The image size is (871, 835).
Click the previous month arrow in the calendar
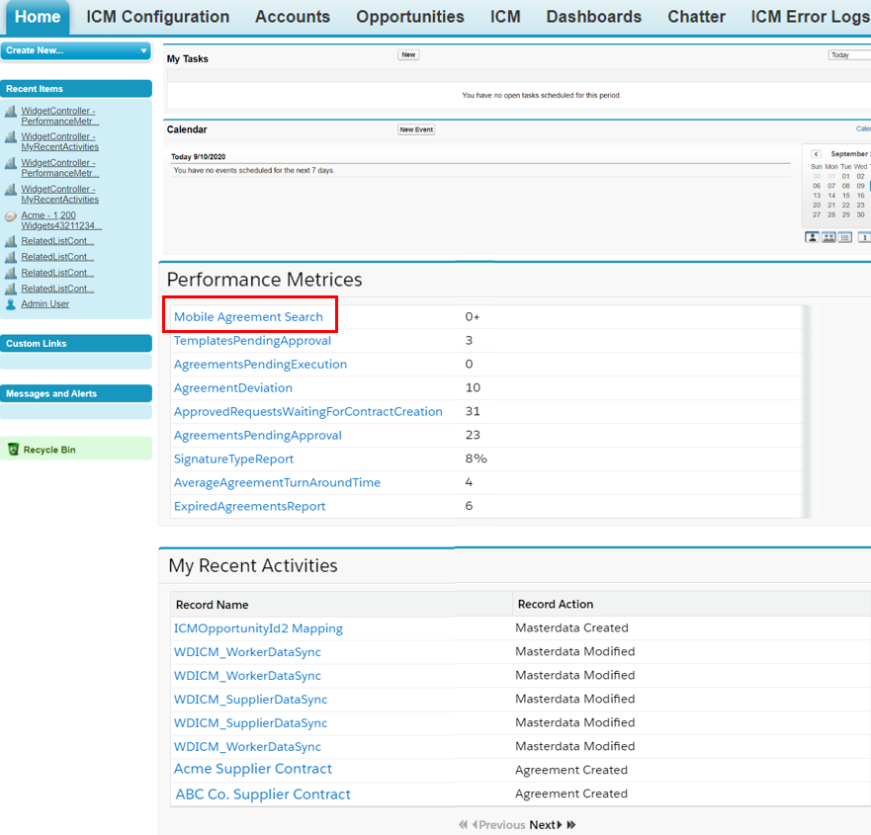pyautogui.click(x=816, y=154)
